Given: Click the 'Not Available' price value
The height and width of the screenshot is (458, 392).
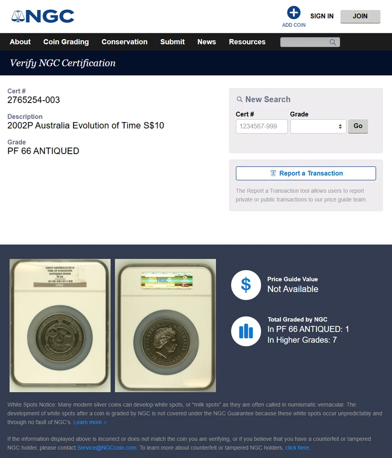Looking at the screenshot, I should coord(293,289).
